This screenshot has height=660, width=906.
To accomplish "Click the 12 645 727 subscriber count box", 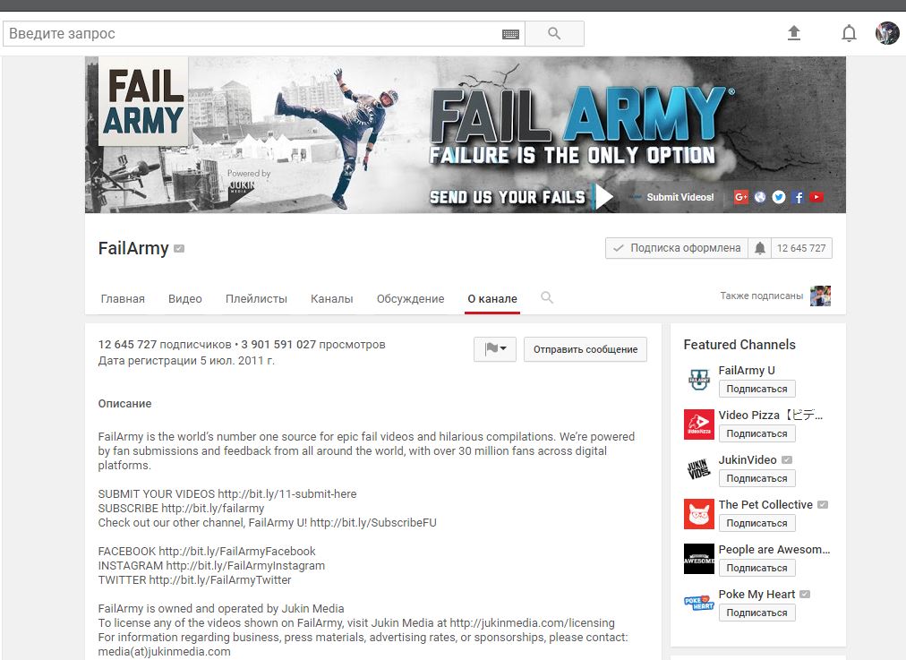I will 801,248.
